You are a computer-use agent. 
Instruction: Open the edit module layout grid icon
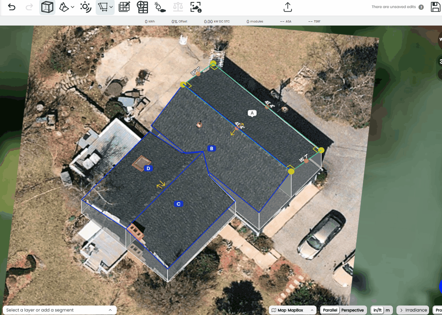[x=124, y=7]
